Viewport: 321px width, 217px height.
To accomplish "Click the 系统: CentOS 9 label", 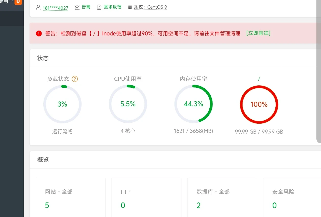I will (x=151, y=7).
